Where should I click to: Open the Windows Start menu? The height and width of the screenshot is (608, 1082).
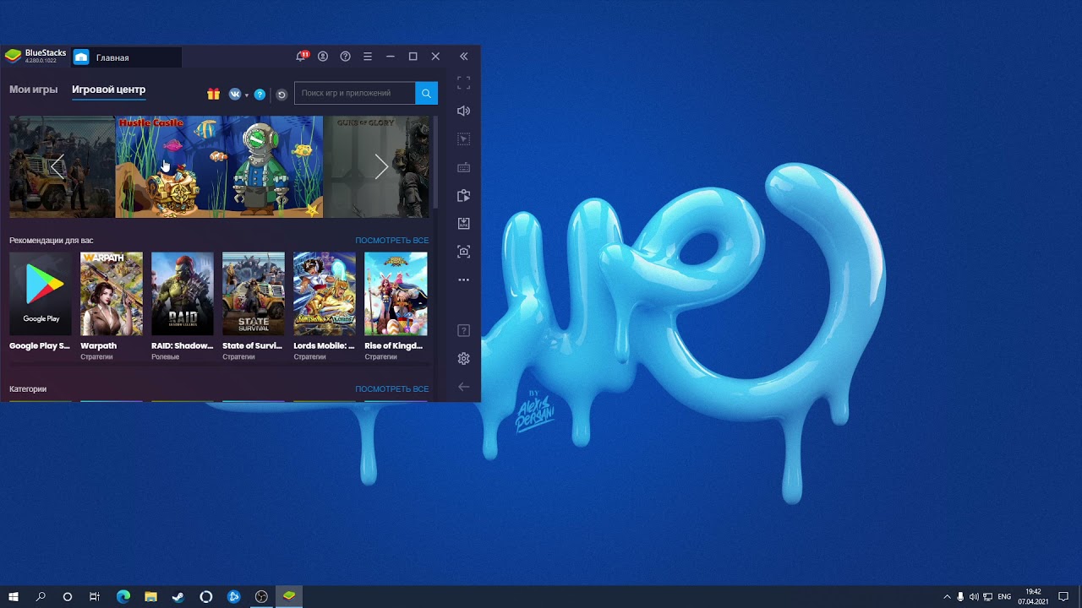tap(14, 596)
